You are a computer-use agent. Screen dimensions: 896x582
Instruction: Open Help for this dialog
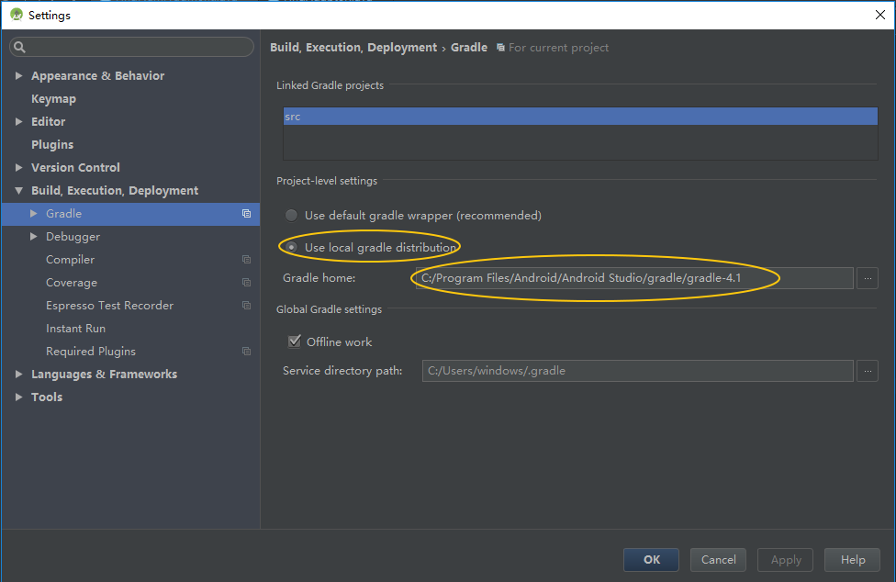[x=853, y=560]
